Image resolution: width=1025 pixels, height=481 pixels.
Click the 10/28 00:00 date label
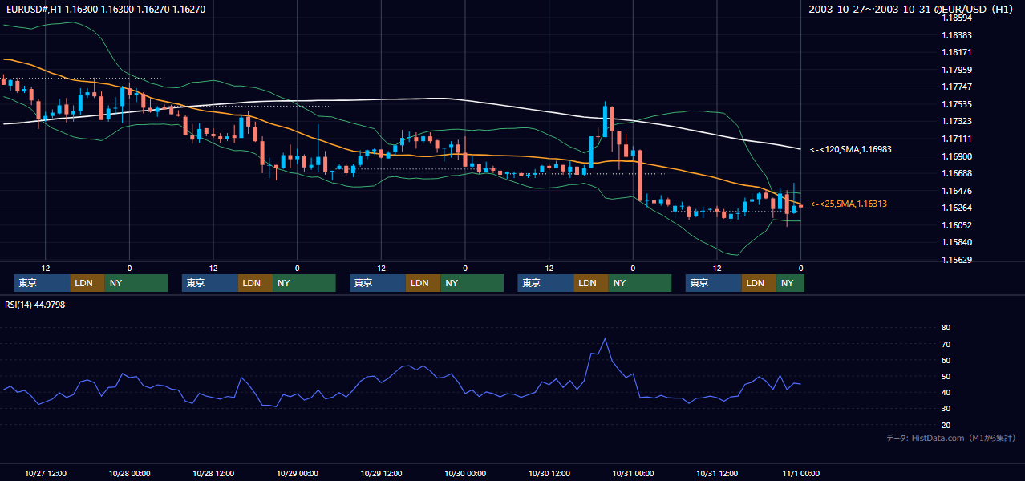(x=129, y=473)
